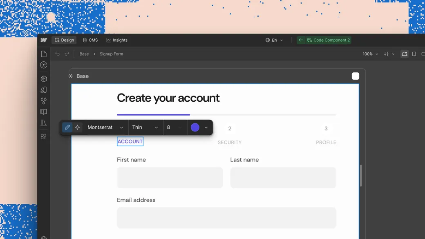Viewport: 425px width, 239px height.
Task: Switch to the Insights tab
Action: (117, 40)
